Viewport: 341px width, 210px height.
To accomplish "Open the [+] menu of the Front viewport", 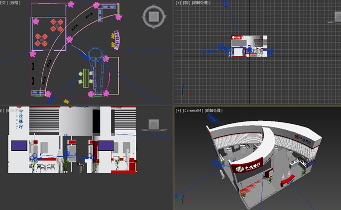I will [178, 3].
